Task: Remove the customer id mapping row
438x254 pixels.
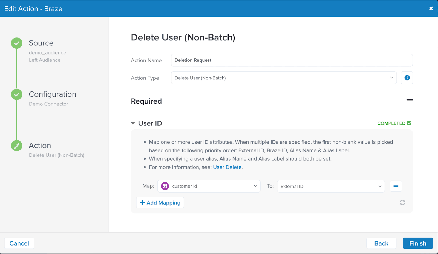Action: click(x=396, y=186)
